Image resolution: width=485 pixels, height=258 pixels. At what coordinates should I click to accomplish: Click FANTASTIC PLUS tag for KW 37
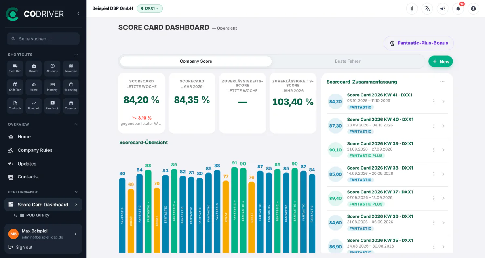366,204
